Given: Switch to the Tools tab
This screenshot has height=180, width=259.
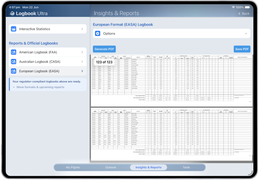Looking at the screenshot, I should (x=186, y=167).
